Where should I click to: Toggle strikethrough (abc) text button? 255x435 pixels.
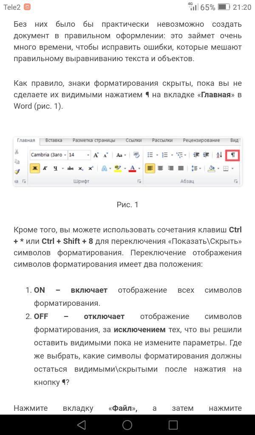point(70,168)
